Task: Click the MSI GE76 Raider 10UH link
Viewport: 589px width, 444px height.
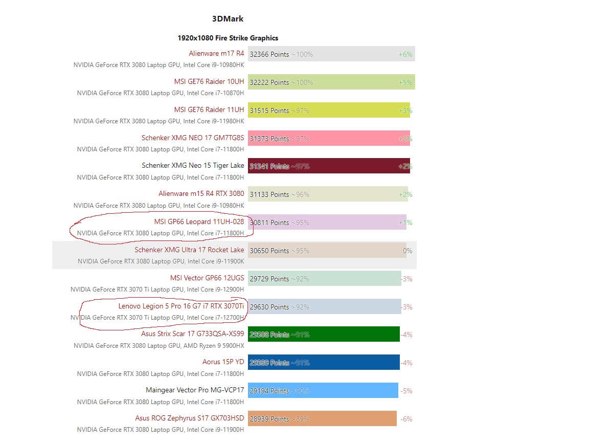Action: 209,82
